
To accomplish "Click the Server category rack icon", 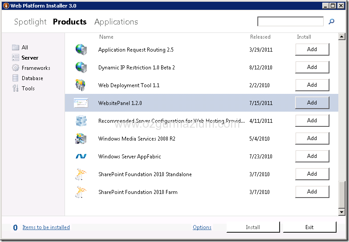I will [15, 57].
